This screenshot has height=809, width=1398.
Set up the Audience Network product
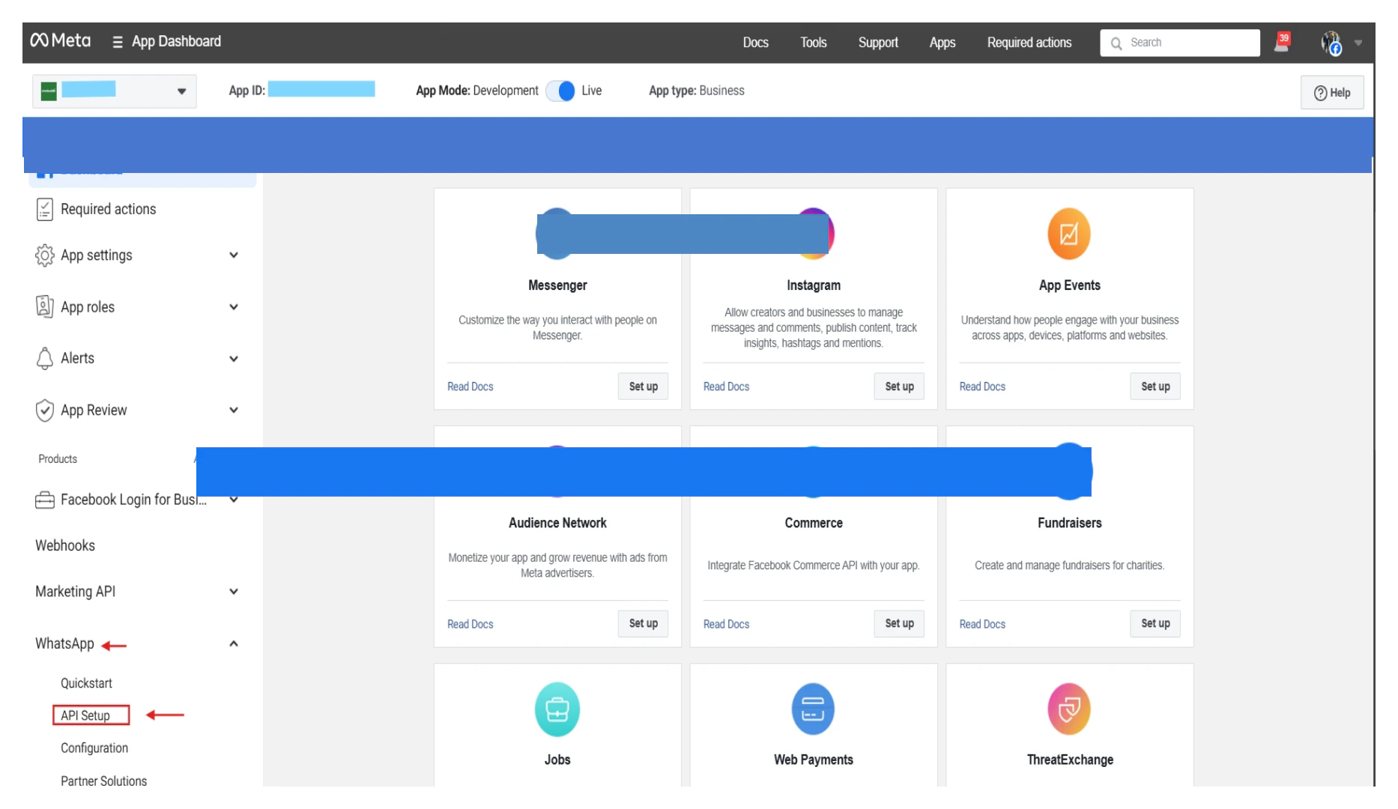644,623
